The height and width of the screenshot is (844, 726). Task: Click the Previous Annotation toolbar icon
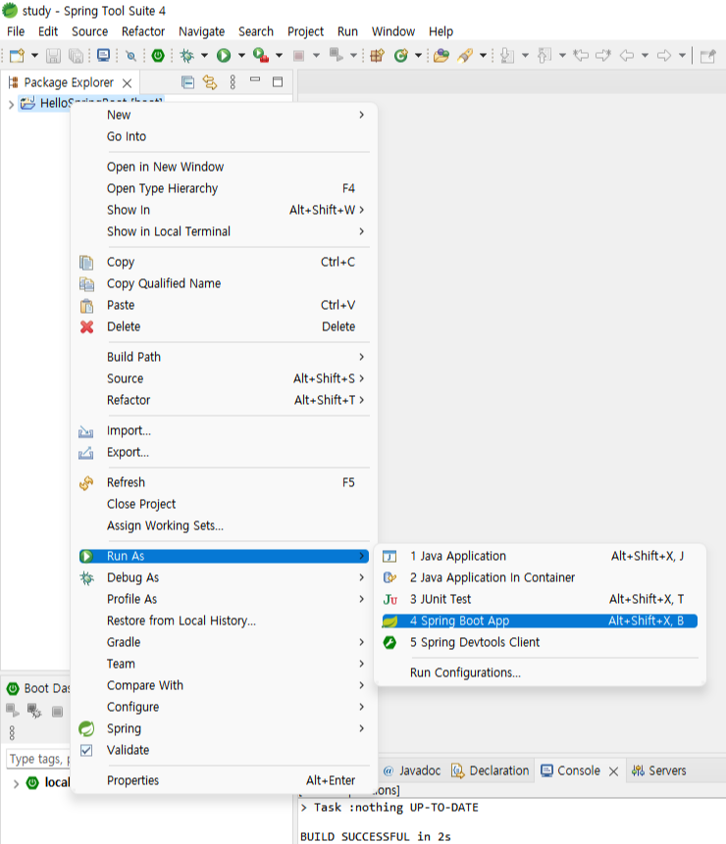(544, 55)
